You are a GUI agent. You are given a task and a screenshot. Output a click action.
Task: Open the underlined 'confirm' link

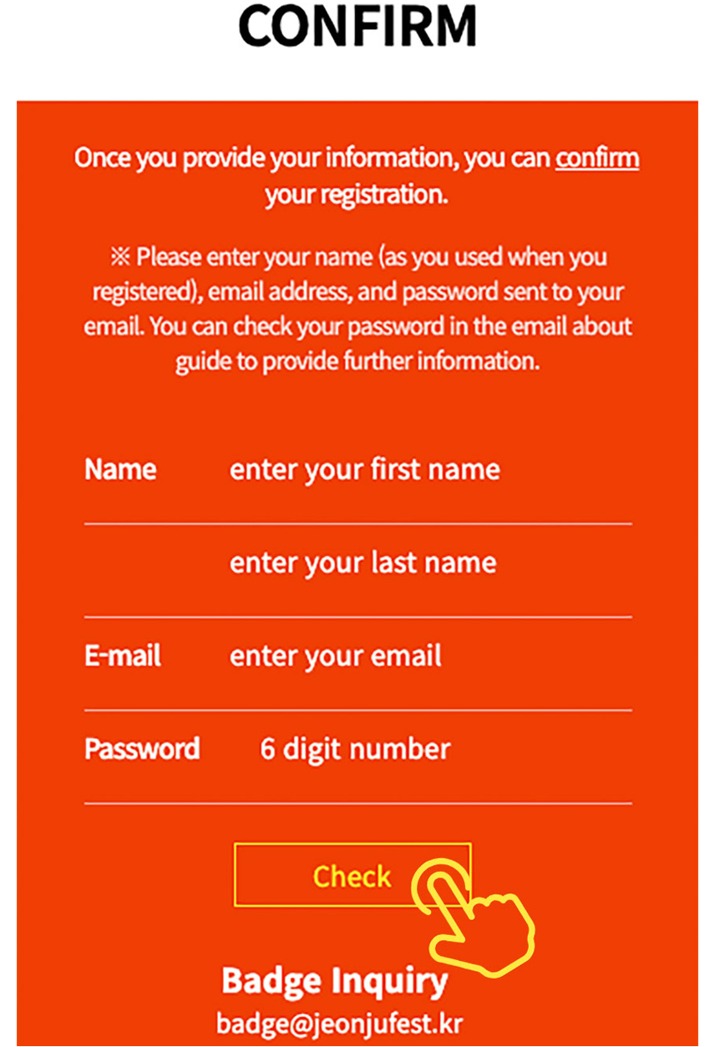pyautogui.click(x=597, y=158)
